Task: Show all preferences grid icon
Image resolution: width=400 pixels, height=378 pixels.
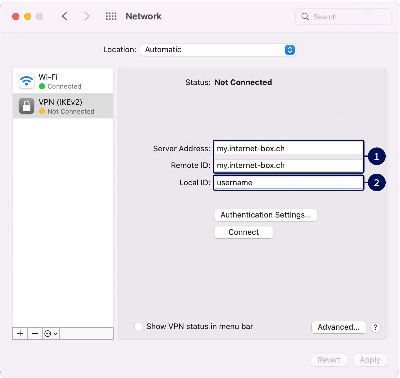Action: [111, 16]
